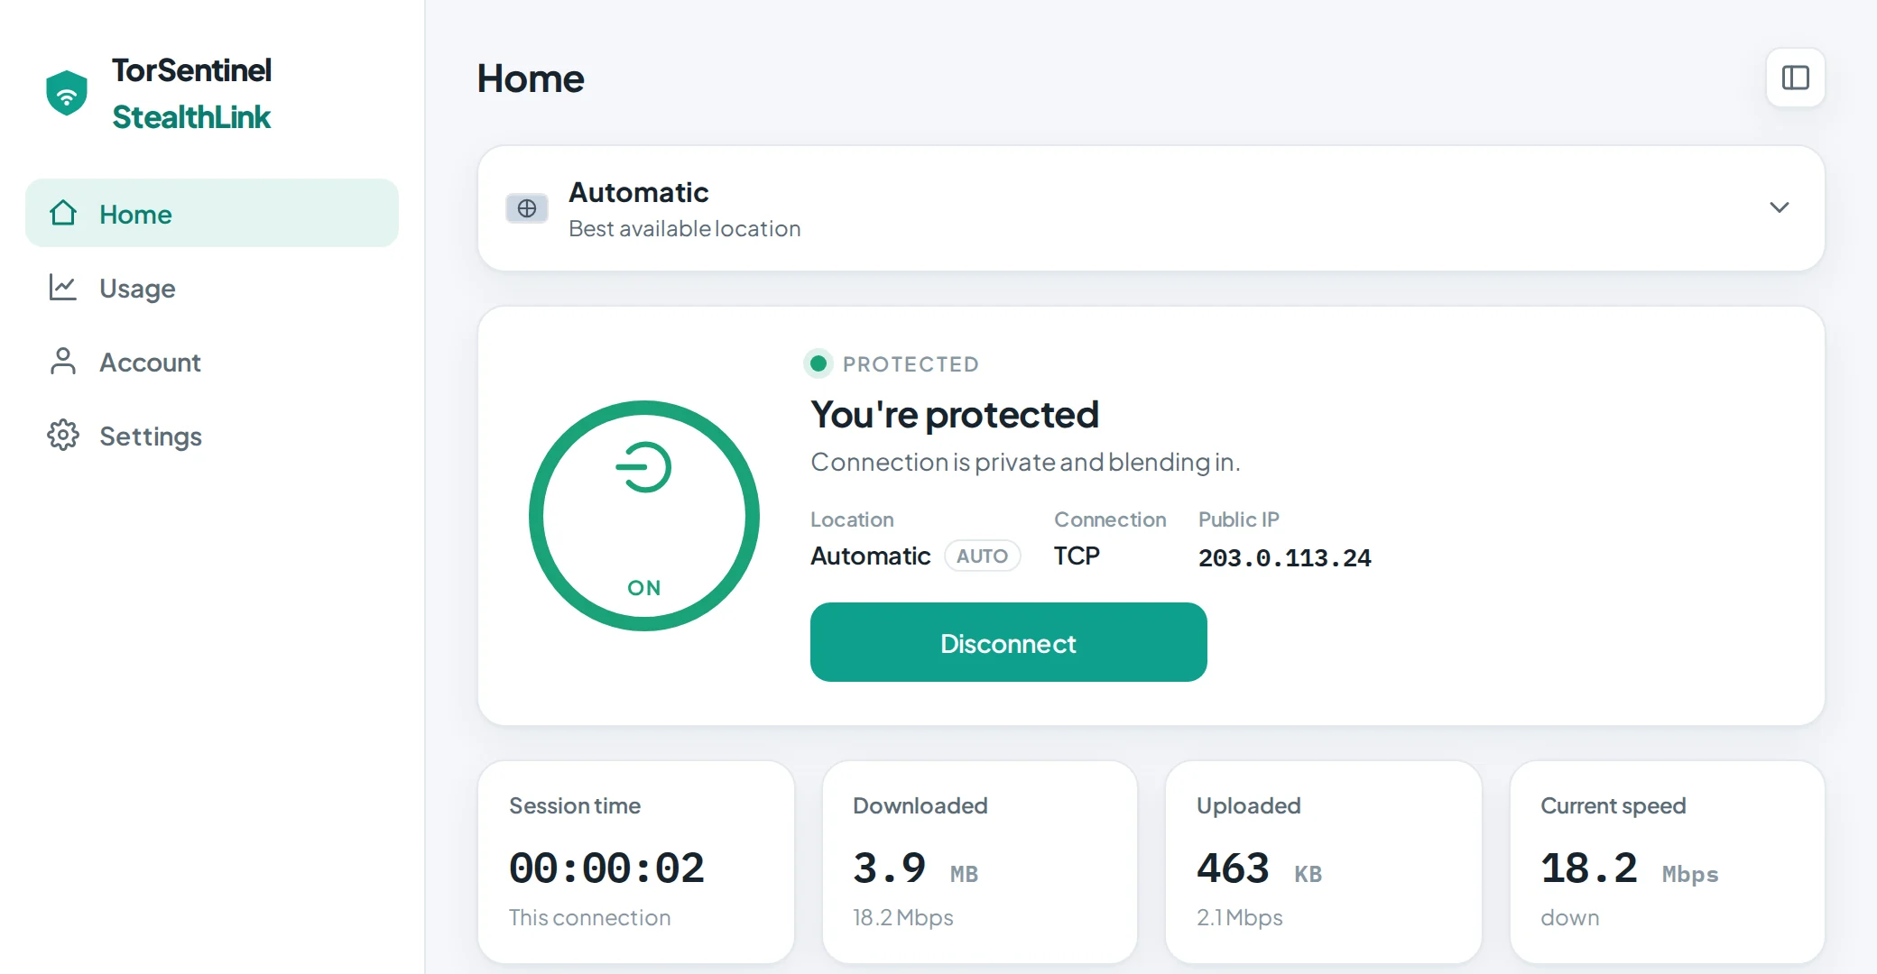Open the Settings menu item
This screenshot has width=1877, height=974.
(x=212, y=436)
